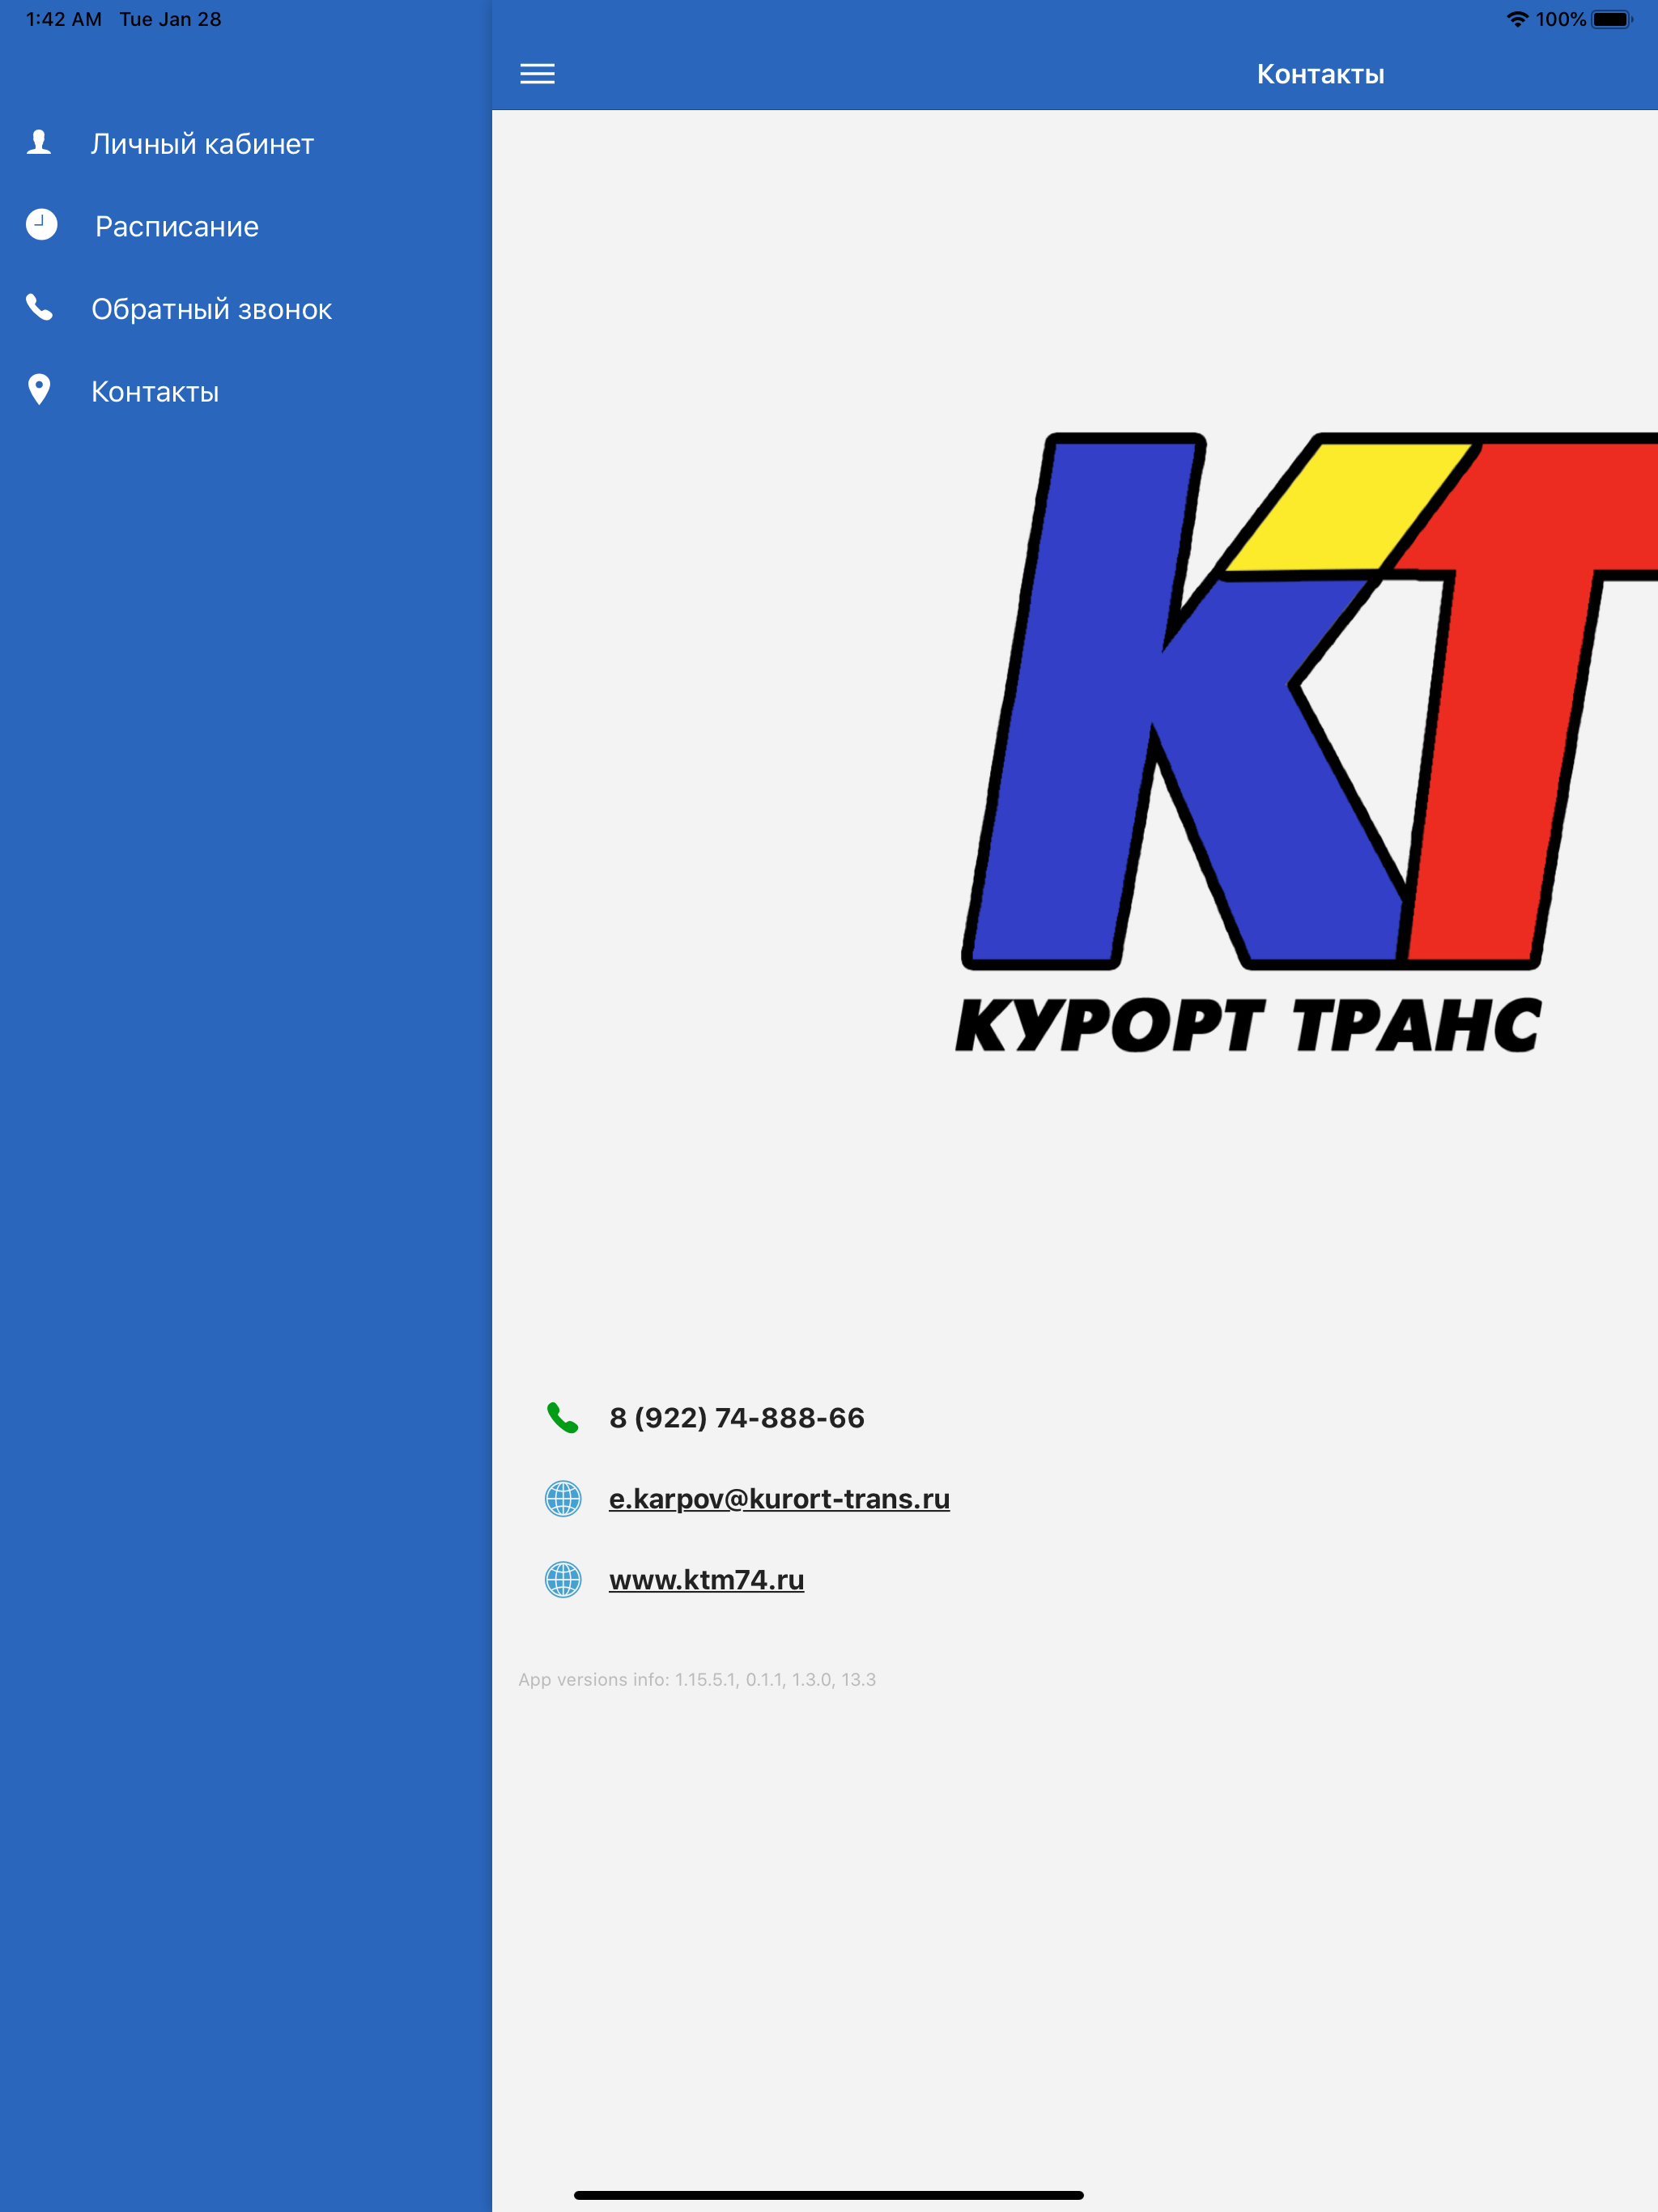Call the number 8 (922) 74-888-66
This screenshot has height=2212, width=1658.
point(737,1417)
